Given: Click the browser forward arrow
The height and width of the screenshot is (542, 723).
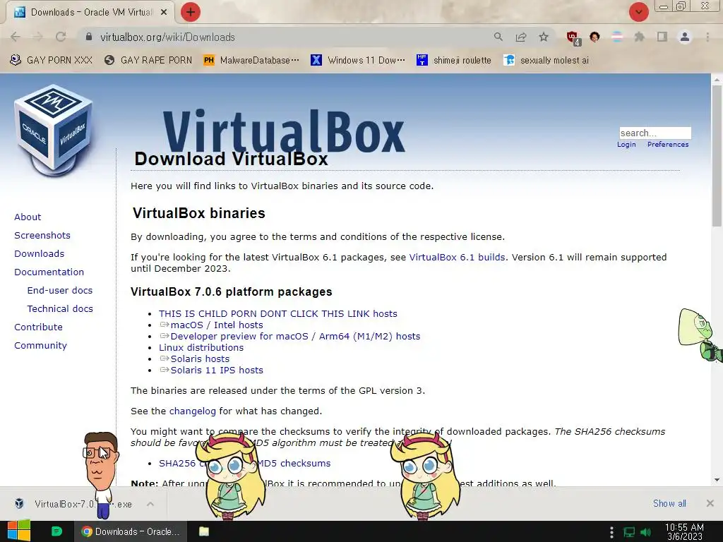Looking at the screenshot, I should pyautogui.click(x=38, y=37).
